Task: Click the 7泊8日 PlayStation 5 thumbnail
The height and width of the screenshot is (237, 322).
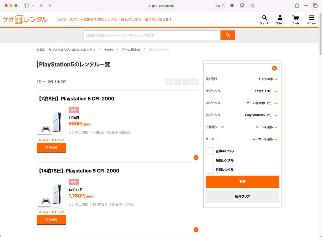Action: [51, 121]
